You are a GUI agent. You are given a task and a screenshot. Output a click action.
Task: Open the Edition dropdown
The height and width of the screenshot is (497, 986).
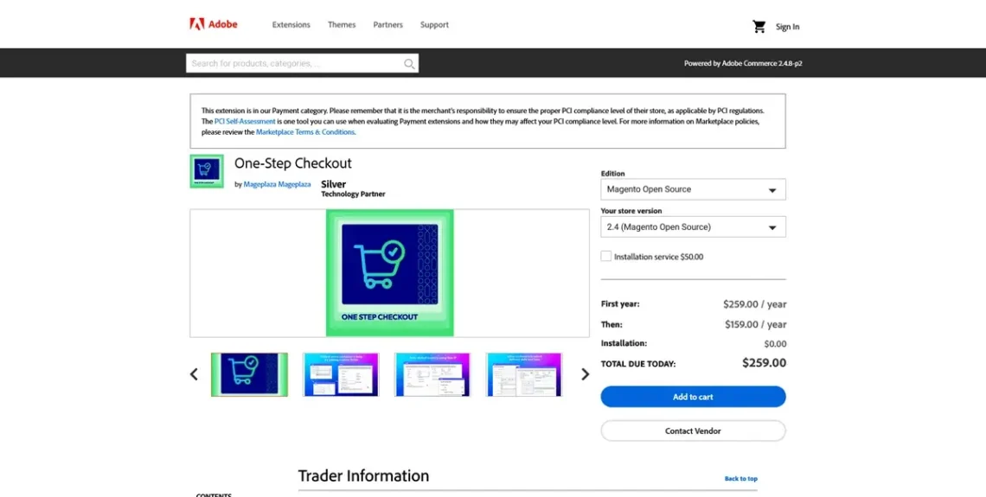(693, 189)
